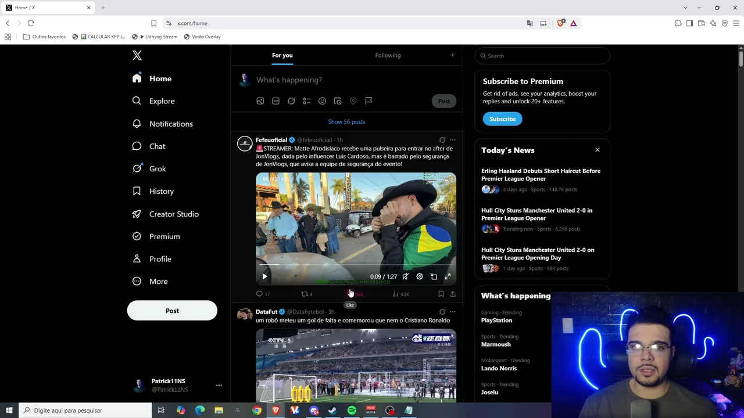
Task: Toggle Brave VPN in the toolbar
Action: (x=725, y=23)
